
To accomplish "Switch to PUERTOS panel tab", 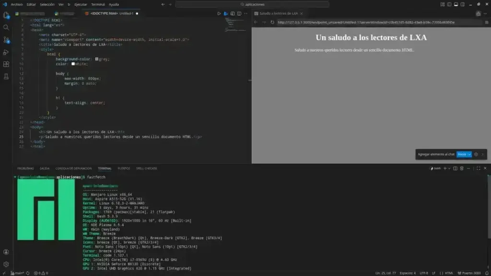I will pos(124,168).
